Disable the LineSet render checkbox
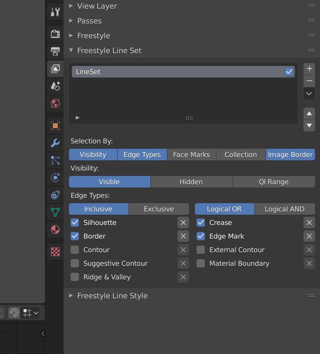Screen dimensions: 320x354 coord(289,72)
